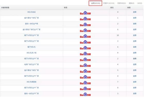View snapshot 查看 for 室外落地广告机厂家 rank 1
The width and height of the screenshot is (144, 98).
135,18
